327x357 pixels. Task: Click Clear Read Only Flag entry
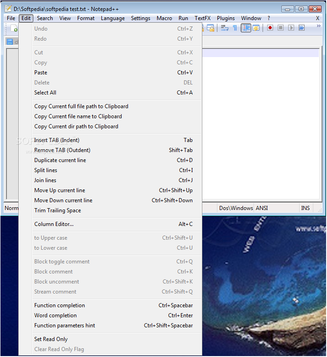(x=111, y=349)
